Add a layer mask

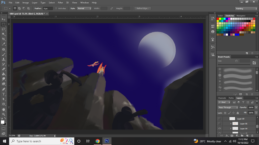point(232,136)
